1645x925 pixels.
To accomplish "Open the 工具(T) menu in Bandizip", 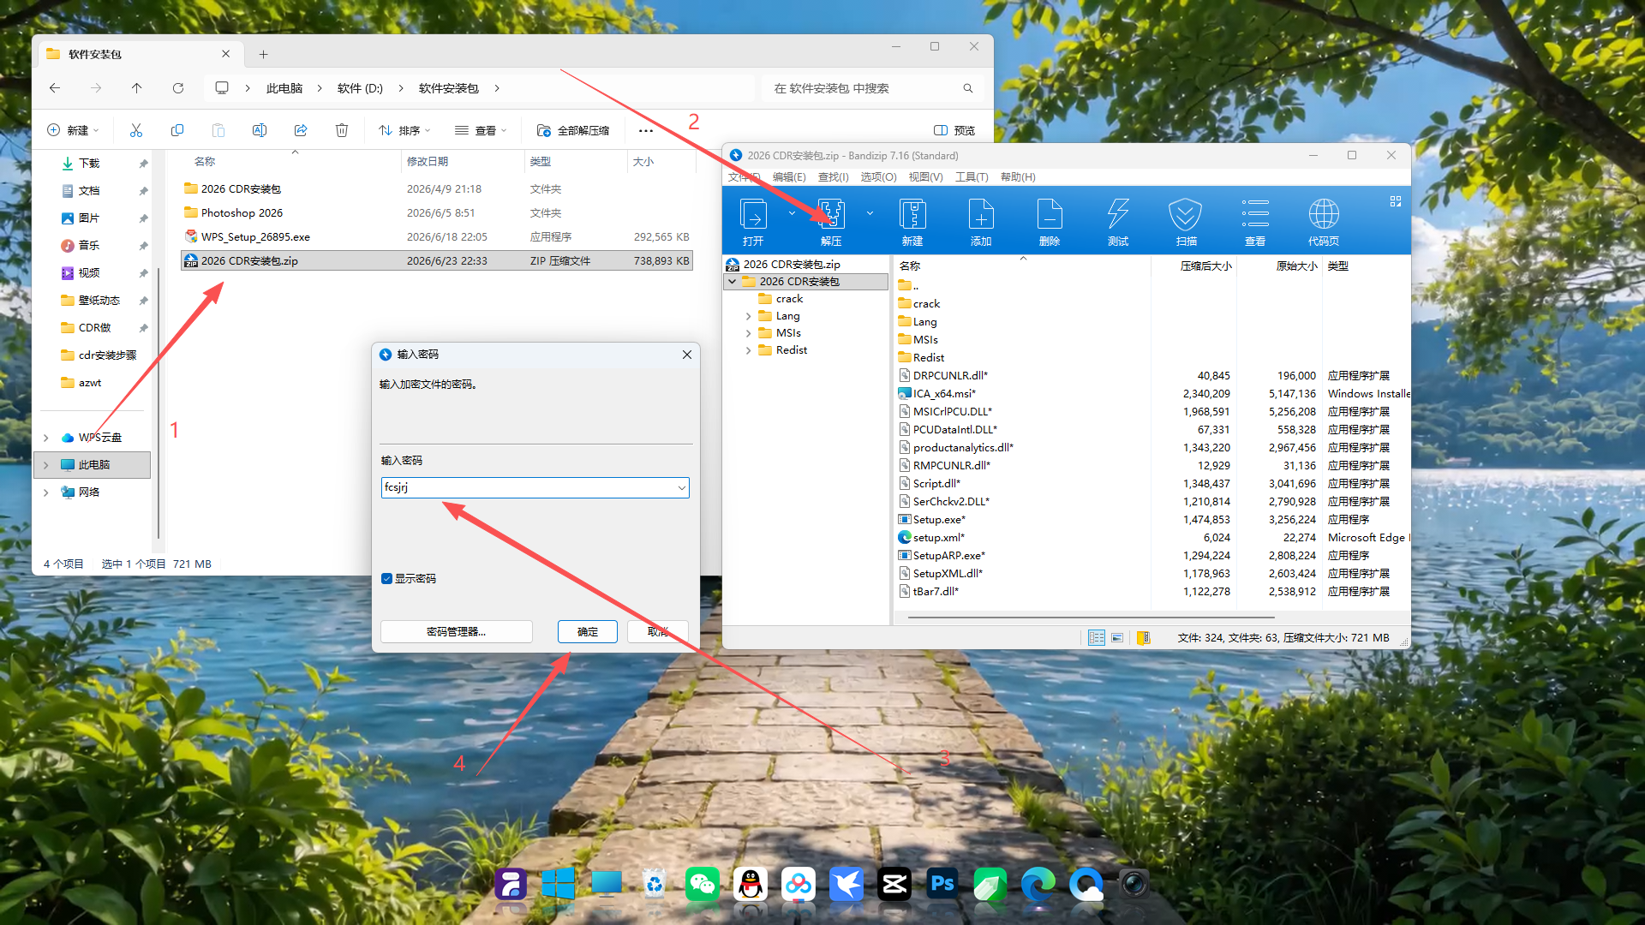I will (972, 177).
